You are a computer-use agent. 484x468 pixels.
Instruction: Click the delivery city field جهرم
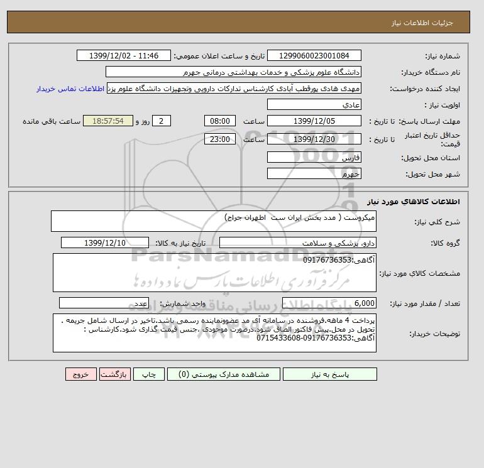pos(314,173)
